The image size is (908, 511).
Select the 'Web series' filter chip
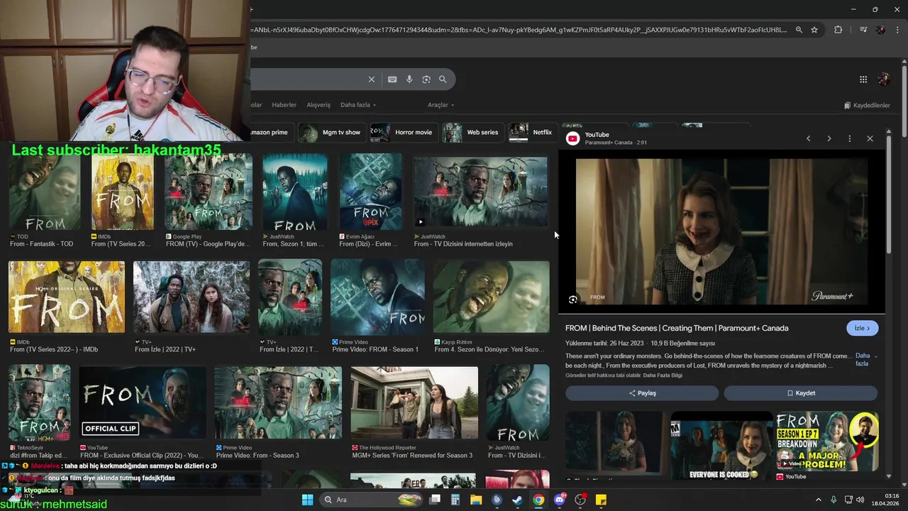[x=472, y=132]
